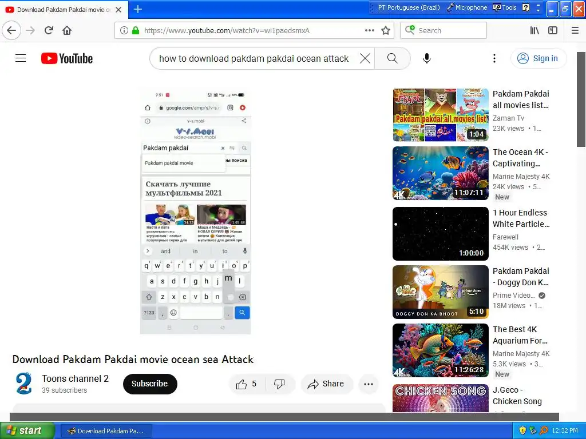Viewport: 586px width, 439px height.
Task: Open Prime Video channel name
Action: [514, 296]
